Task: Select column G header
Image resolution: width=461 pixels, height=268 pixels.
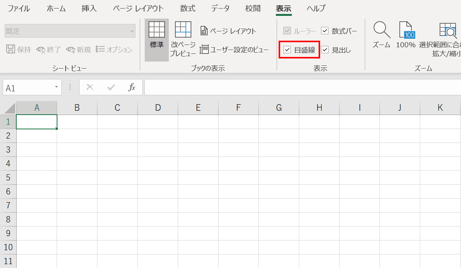Action: point(279,108)
